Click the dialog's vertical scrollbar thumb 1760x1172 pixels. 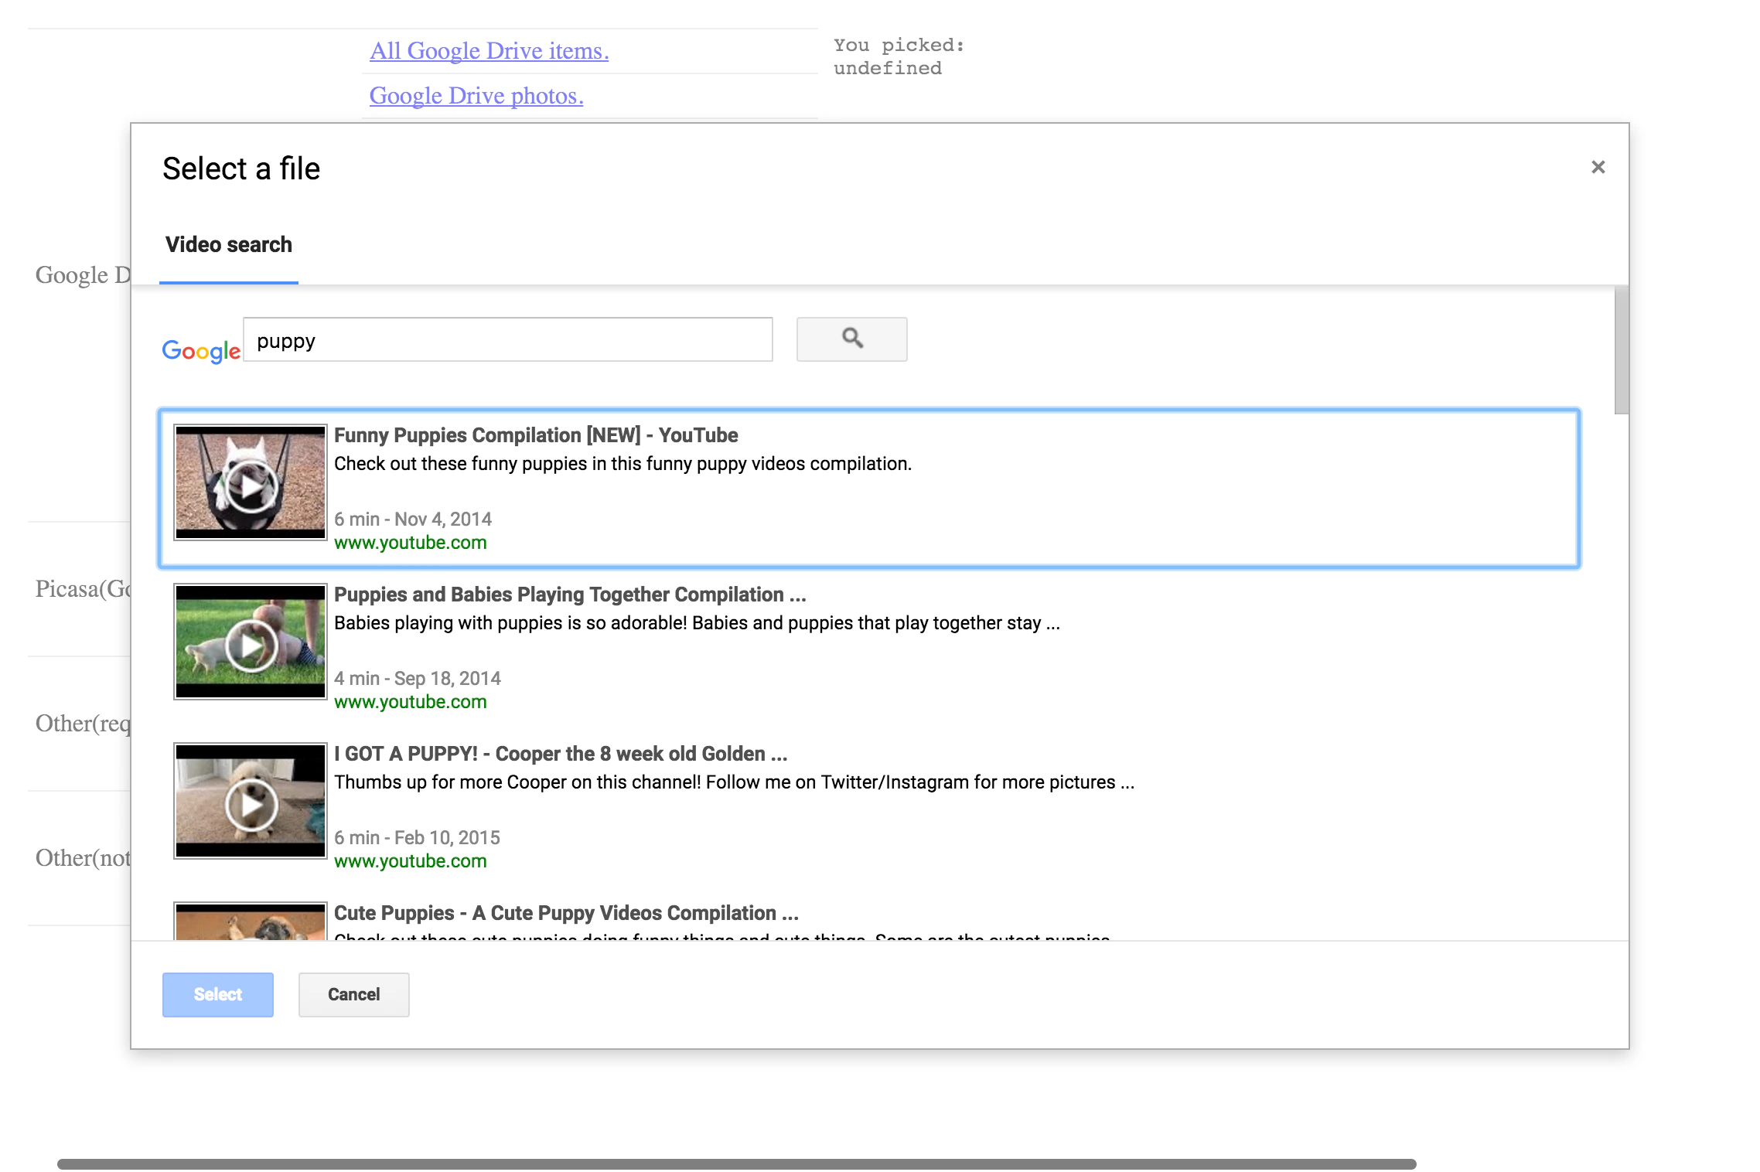pyautogui.click(x=1622, y=350)
